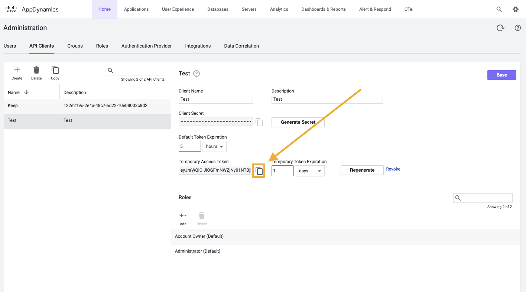Open the Default Token Expiration hours dropdown
The image size is (526, 292).
click(x=214, y=146)
